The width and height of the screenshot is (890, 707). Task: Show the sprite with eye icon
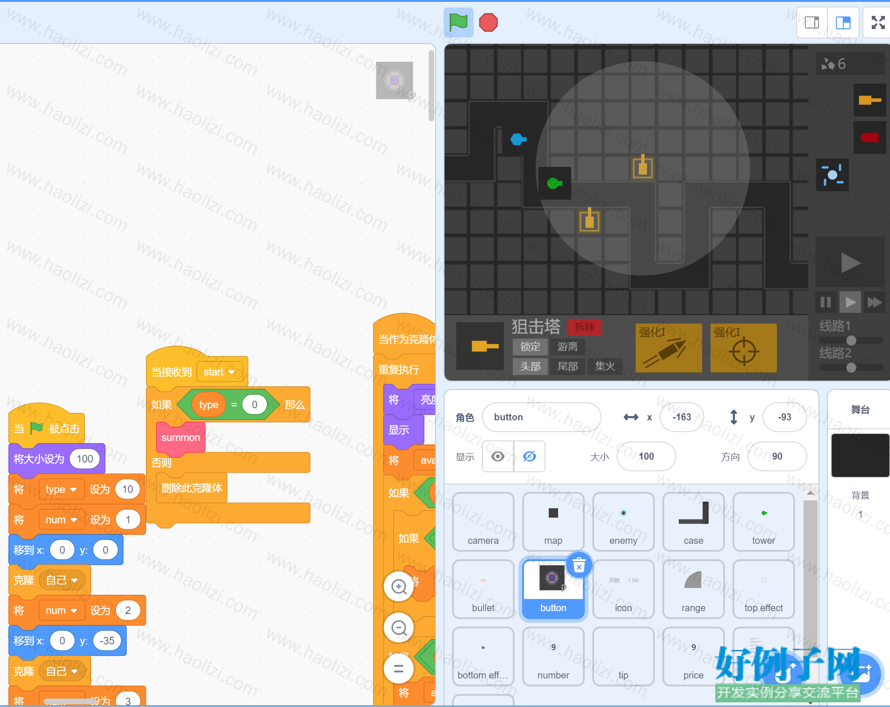click(498, 456)
